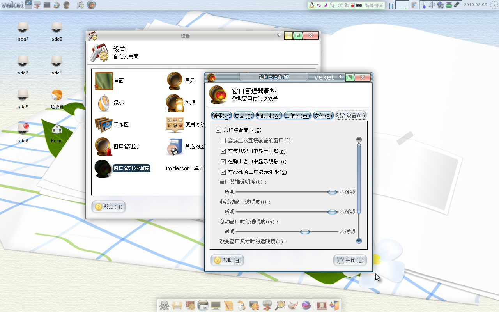Viewport: 499px width, 312px height.
Task: Open the magnifier search icon in dock
Action: click(280, 305)
